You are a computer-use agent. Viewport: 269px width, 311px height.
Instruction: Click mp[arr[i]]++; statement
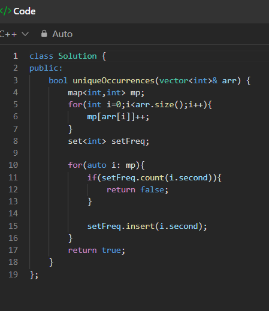pyautogui.click(x=118, y=117)
